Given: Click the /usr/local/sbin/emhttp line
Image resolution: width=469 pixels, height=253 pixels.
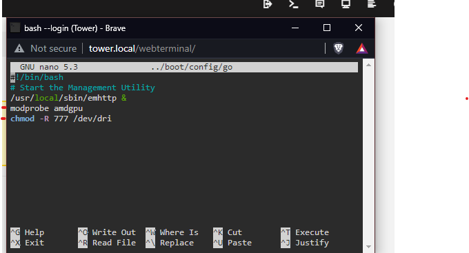Looking at the screenshot, I should (x=68, y=98).
